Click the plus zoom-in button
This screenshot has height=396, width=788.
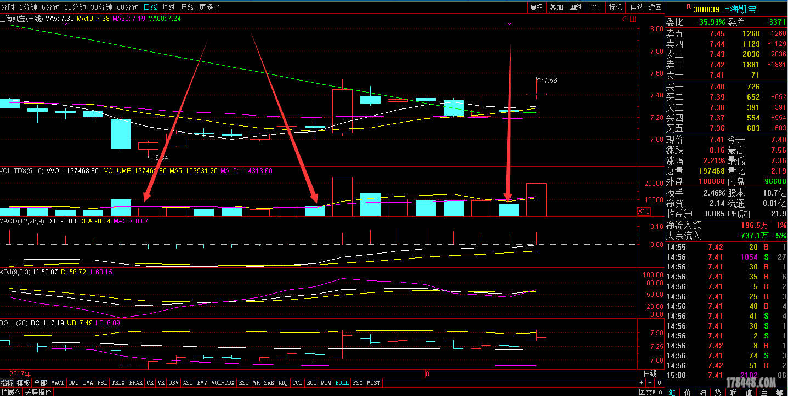click(641, 383)
